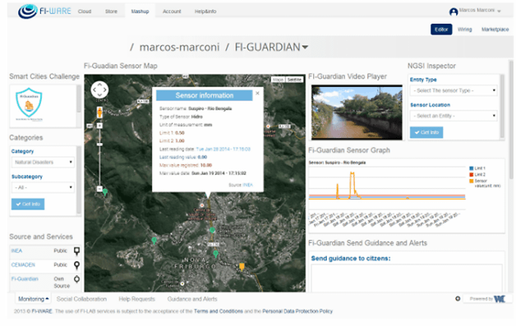The height and width of the screenshot is (326, 516).
Task: Open the Fi-Guardian source link
Action: [25, 279]
